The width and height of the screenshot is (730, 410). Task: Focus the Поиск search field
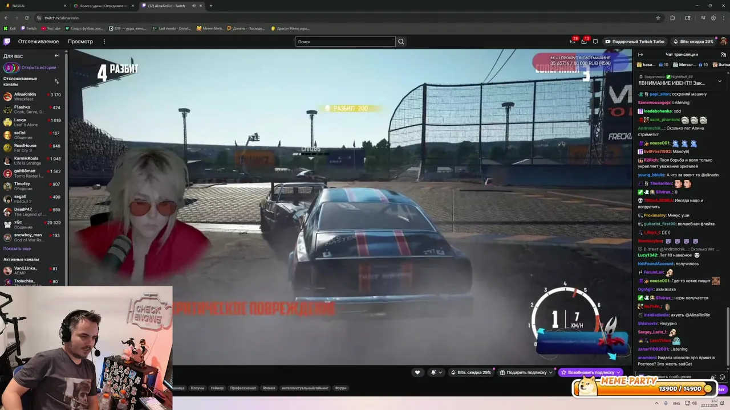click(x=345, y=42)
